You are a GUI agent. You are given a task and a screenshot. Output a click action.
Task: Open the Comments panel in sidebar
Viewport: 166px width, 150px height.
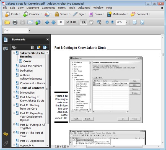click(x=6, y=134)
